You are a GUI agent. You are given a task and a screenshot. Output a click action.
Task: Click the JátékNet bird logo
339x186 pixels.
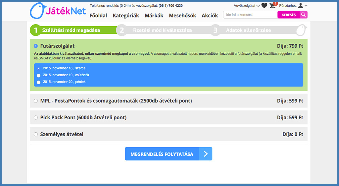36,11
